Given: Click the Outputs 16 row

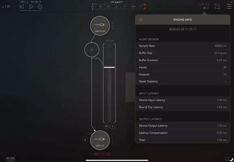Looking at the screenshot, I should pyautogui.click(x=183, y=75).
